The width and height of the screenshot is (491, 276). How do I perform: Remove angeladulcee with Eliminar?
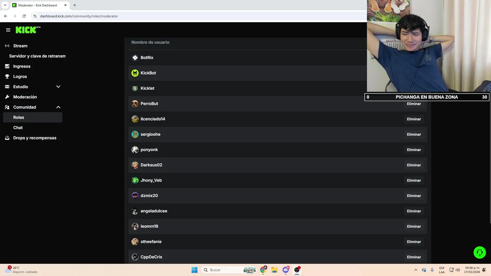pyautogui.click(x=414, y=211)
